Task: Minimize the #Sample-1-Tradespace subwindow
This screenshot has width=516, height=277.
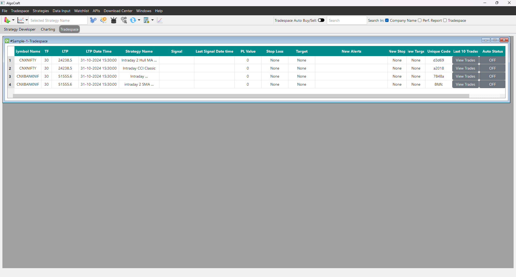Action: (486, 40)
